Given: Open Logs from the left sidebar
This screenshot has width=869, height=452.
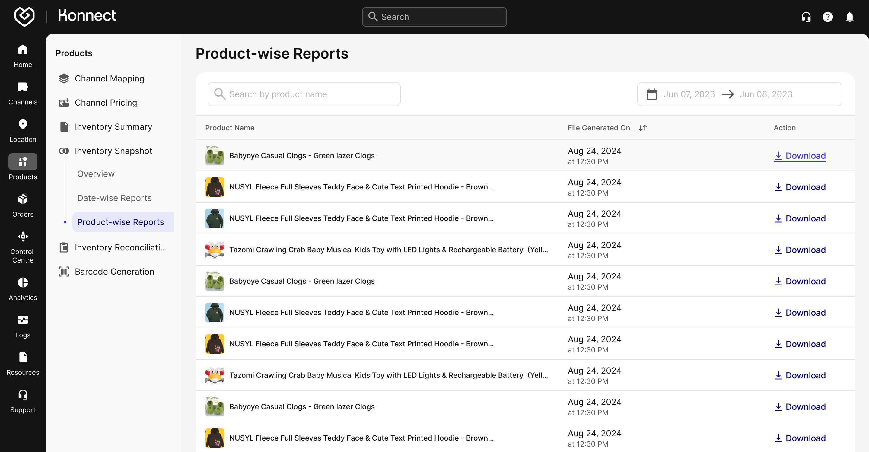Looking at the screenshot, I should 23,326.
